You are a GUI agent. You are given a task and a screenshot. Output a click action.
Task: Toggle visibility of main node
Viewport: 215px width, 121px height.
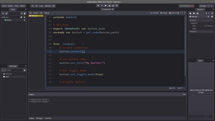25,17
